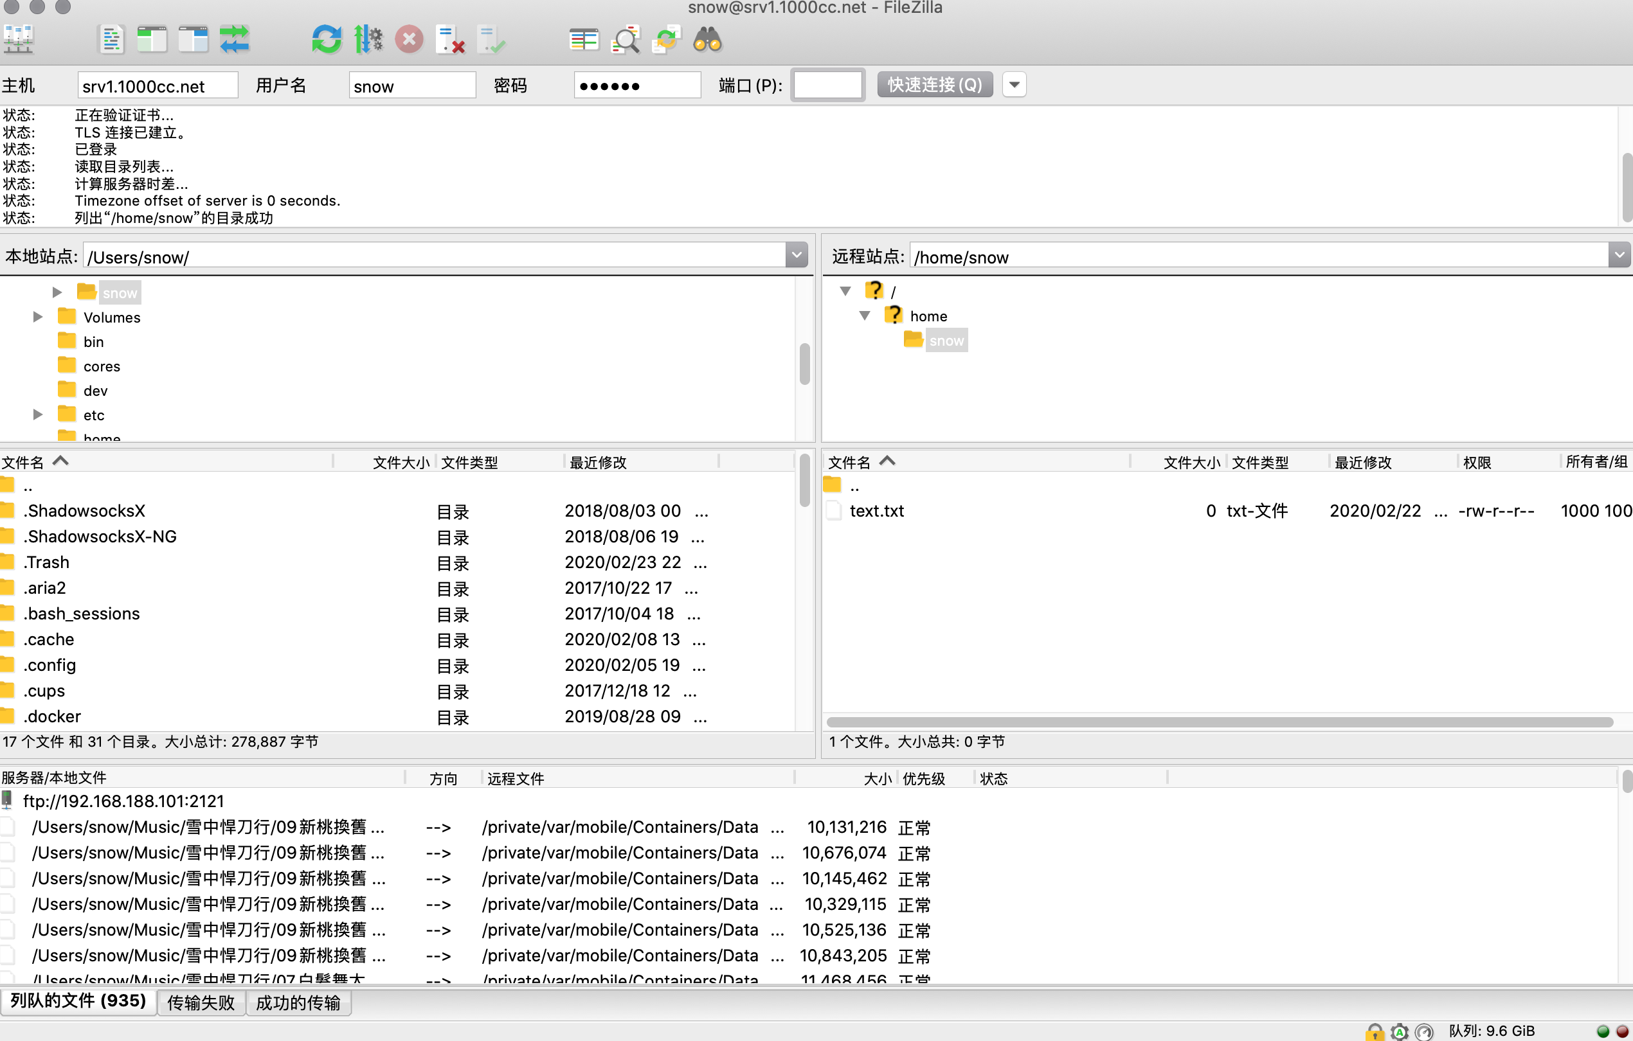Select the cores folder in local tree

pos(101,366)
